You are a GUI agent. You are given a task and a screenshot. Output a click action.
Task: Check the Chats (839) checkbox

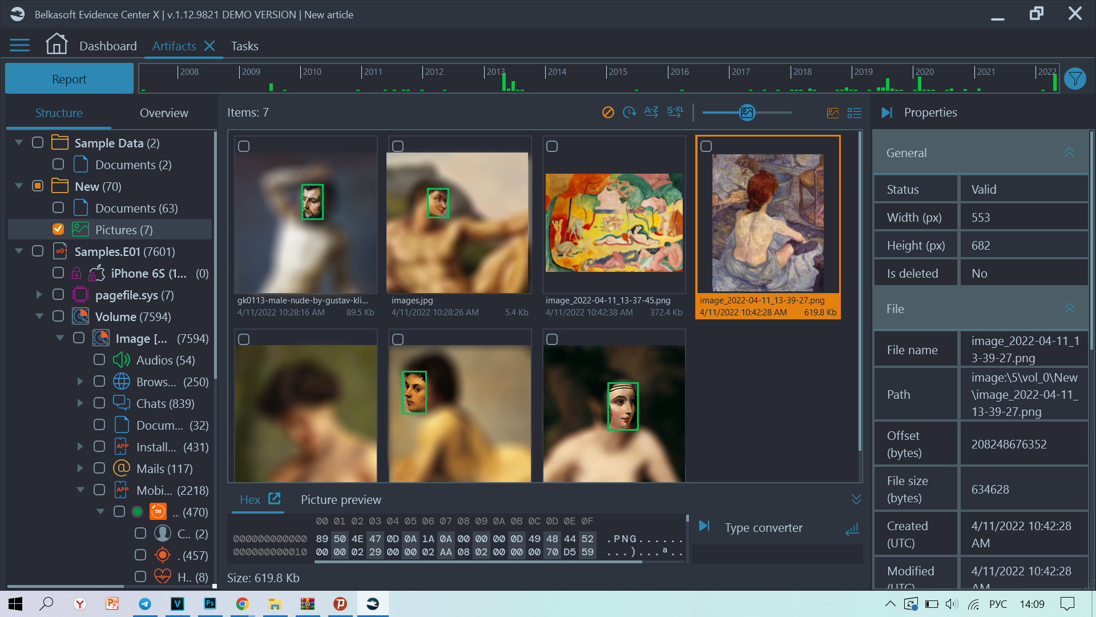click(x=99, y=403)
